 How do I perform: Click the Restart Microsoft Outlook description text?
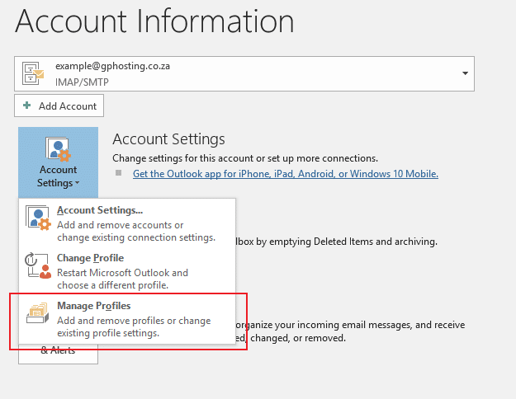click(x=122, y=279)
